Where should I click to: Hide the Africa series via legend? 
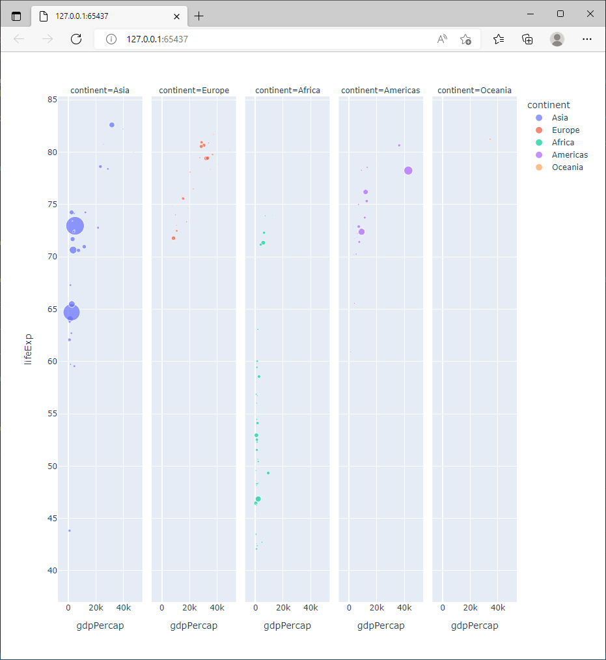click(562, 143)
